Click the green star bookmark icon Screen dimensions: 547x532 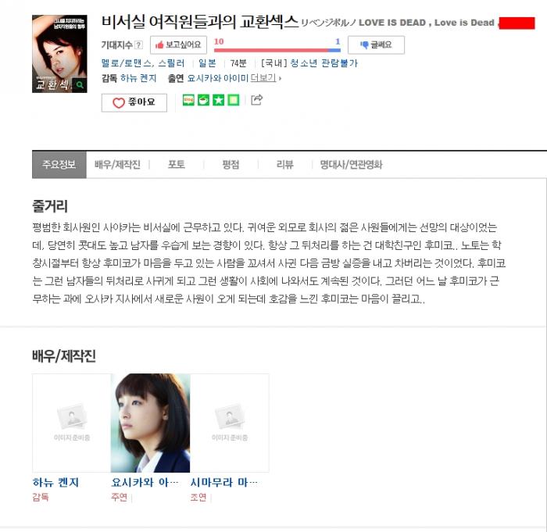tap(218, 100)
